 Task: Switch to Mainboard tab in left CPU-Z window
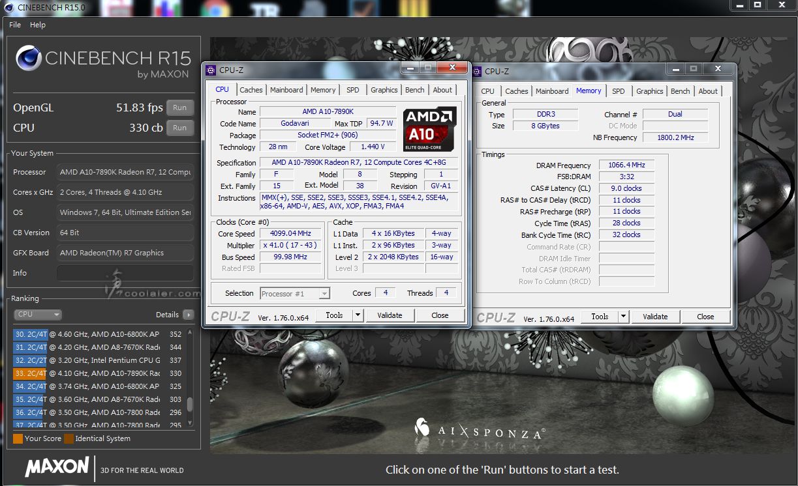pos(286,90)
